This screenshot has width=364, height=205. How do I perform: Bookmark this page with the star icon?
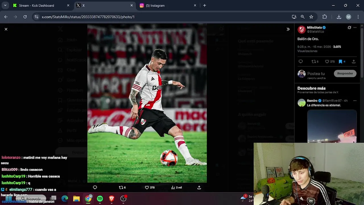(x=311, y=17)
